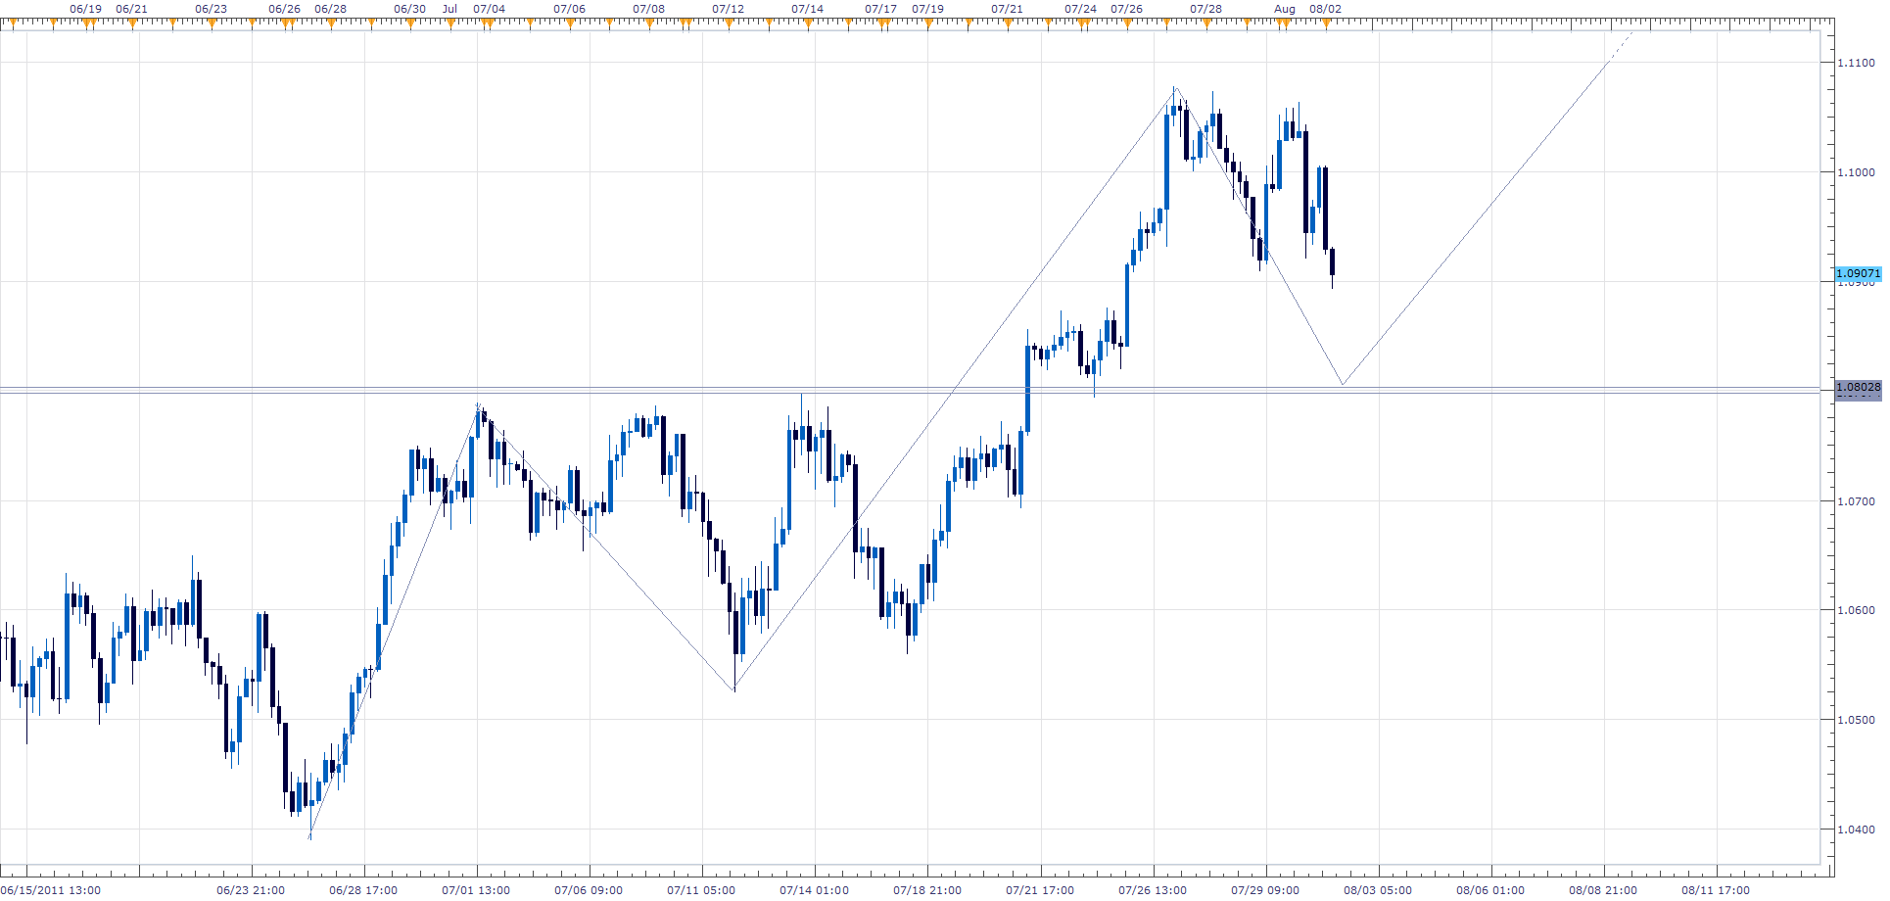Select the 06/30 date on top ruler
The width and height of the screenshot is (1890, 901).
pyautogui.click(x=409, y=9)
